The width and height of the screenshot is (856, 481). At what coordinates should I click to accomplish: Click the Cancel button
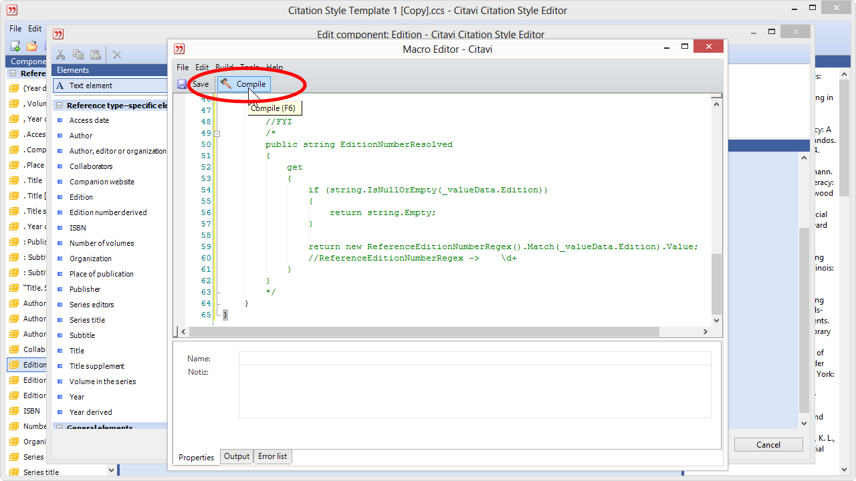[x=768, y=444]
